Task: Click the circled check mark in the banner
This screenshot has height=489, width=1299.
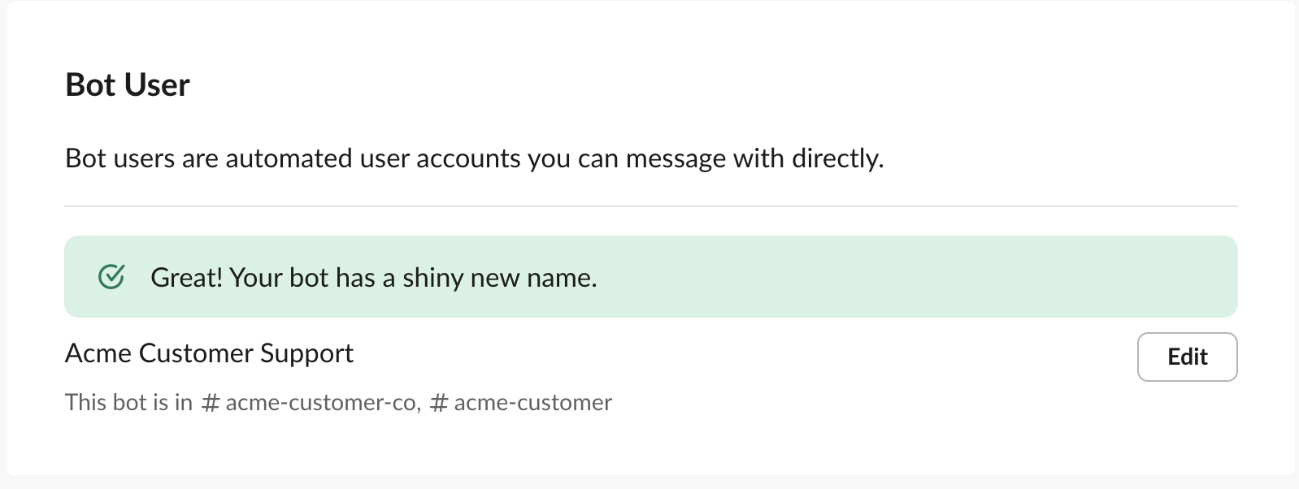Action: click(112, 277)
